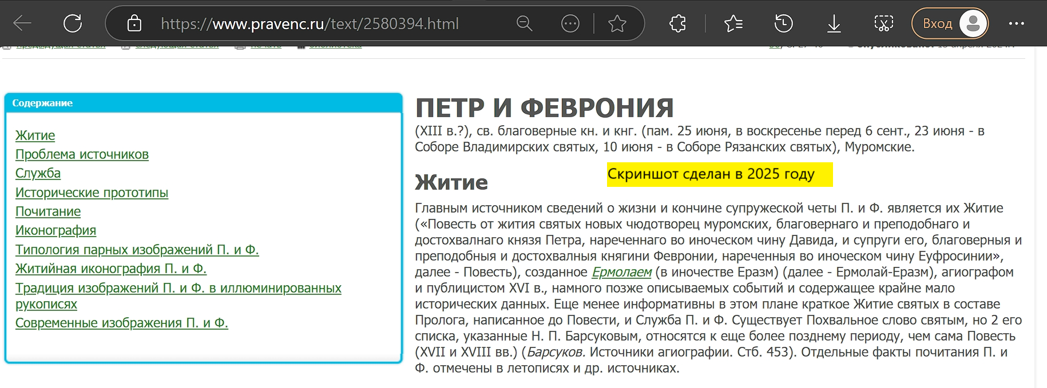1047x388 pixels.
Task: Open the circled ellipsis options in address bar
Action: pyautogui.click(x=570, y=23)
